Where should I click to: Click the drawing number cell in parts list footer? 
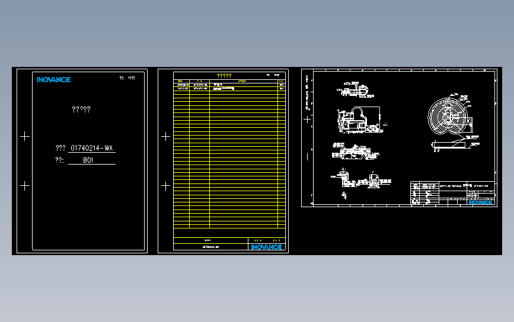[x=211, y=247]
